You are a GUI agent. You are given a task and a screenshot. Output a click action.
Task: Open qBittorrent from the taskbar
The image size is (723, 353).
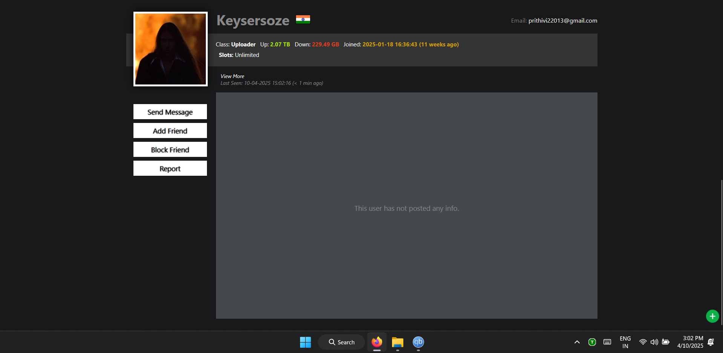pyautogui.click(x=418, y=342)
